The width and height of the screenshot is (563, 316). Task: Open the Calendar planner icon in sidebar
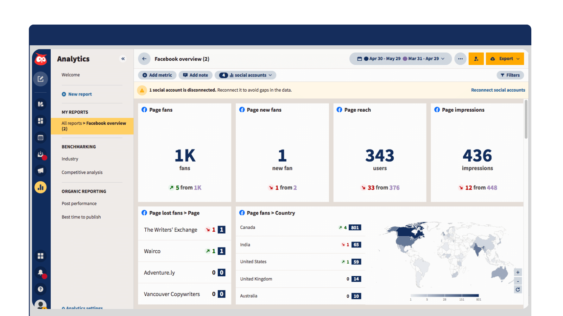41,137
